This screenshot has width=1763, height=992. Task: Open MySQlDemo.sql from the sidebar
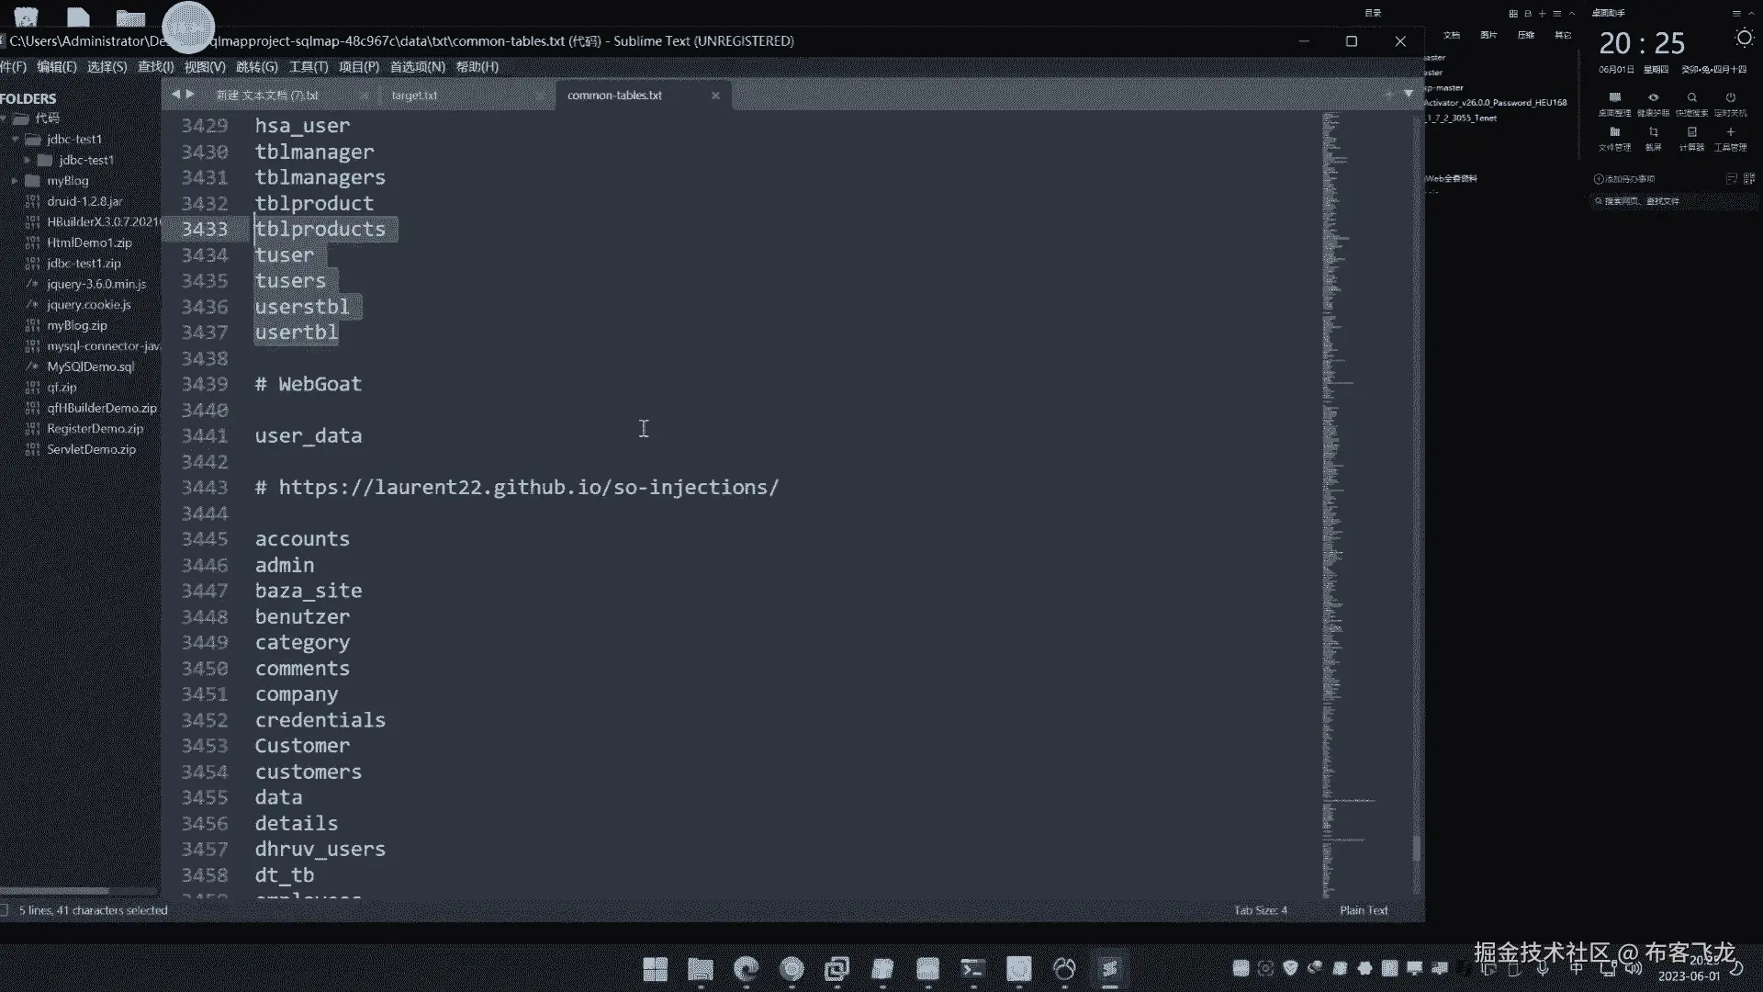[90, 366]
